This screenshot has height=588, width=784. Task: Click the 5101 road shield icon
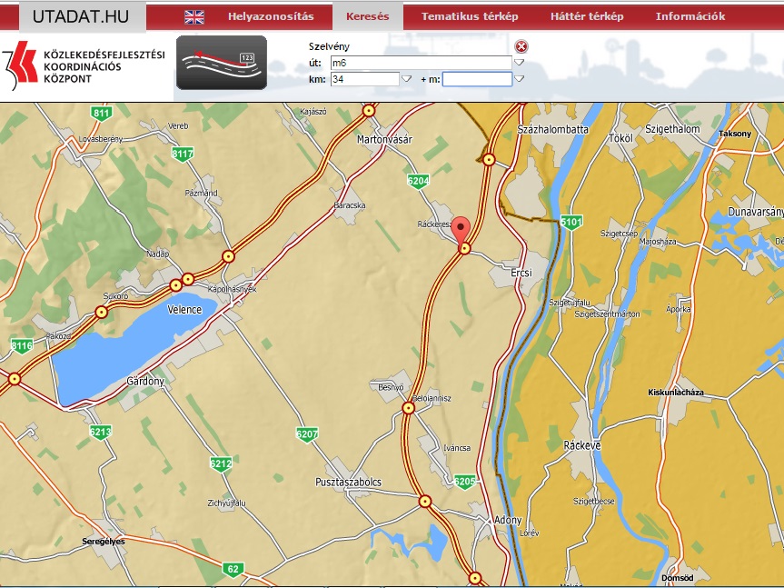(571, 222)
